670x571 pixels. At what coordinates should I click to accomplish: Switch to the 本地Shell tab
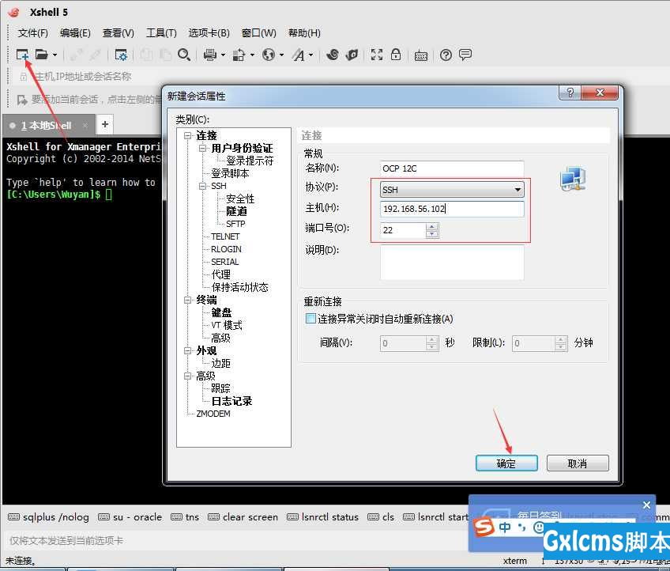tap(48, 126)
